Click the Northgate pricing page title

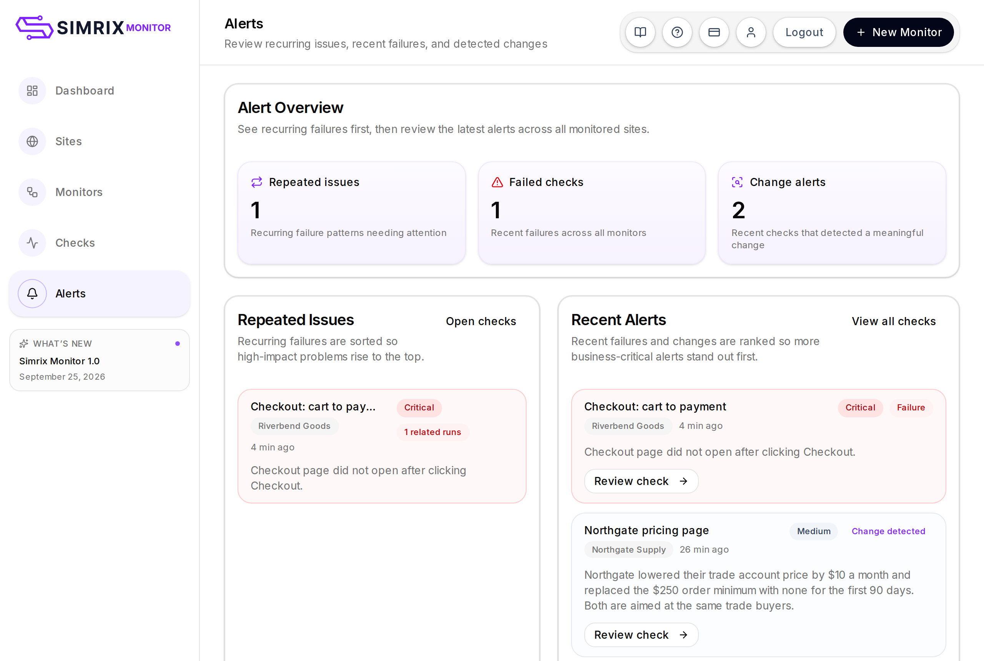(x=646, y=530)
